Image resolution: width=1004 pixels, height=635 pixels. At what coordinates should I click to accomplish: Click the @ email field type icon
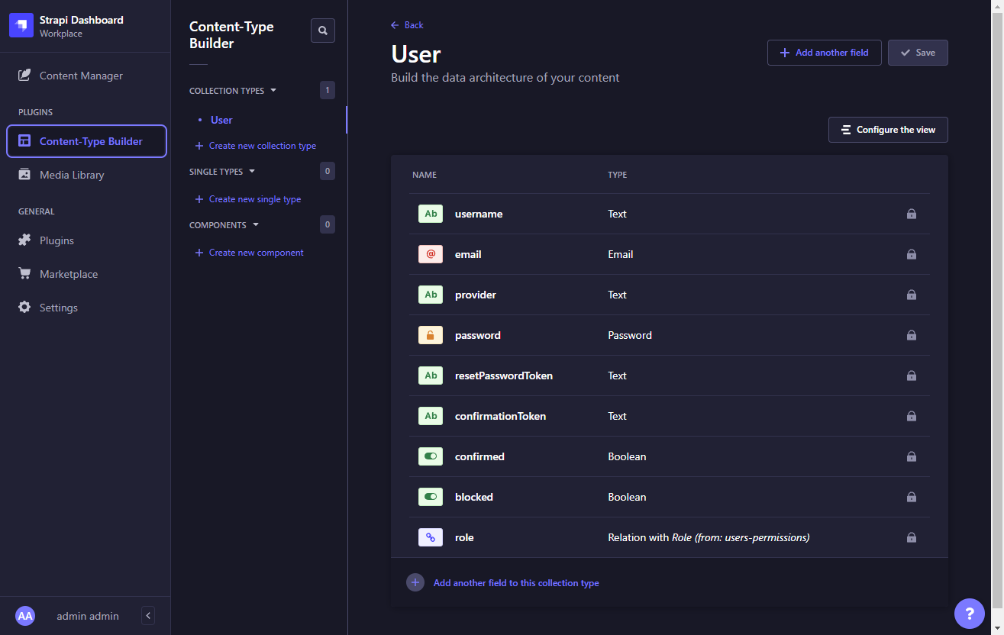tap(431, 254)
